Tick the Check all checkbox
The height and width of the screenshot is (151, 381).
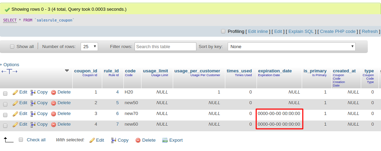[x=21, y=140]
